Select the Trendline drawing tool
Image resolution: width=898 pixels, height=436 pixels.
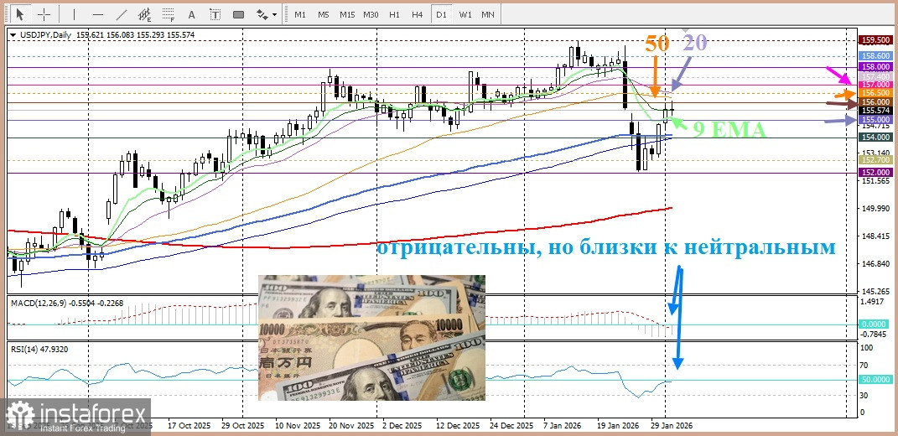coord(122,14)
